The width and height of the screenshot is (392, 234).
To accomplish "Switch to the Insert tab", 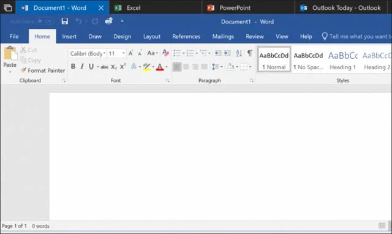I will 69,37.
